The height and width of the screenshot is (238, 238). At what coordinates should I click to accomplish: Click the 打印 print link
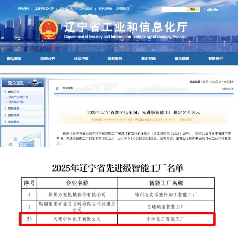[189, 120]
